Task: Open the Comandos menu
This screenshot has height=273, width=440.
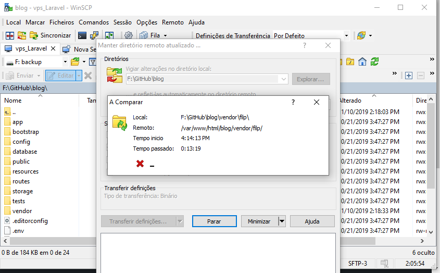Action: point(94,22)
